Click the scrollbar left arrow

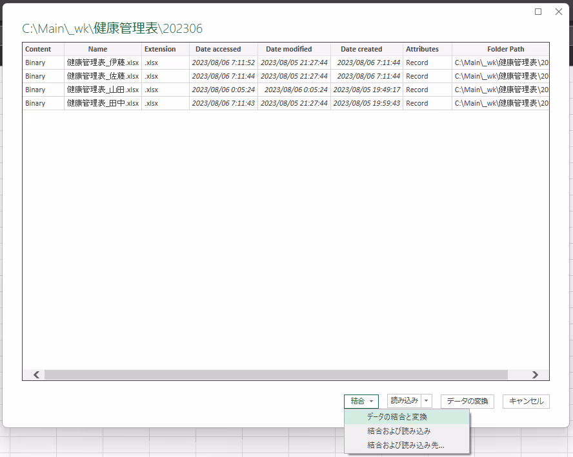[36, 375]
